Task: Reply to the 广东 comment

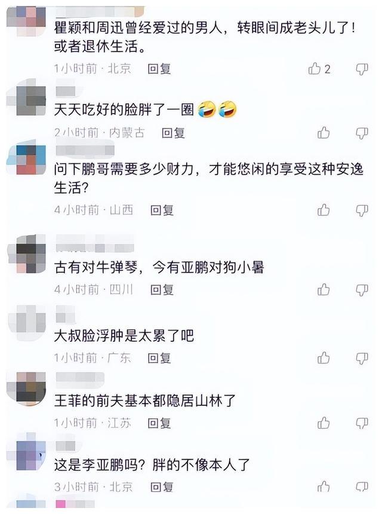Action: [x=159, y=358]
